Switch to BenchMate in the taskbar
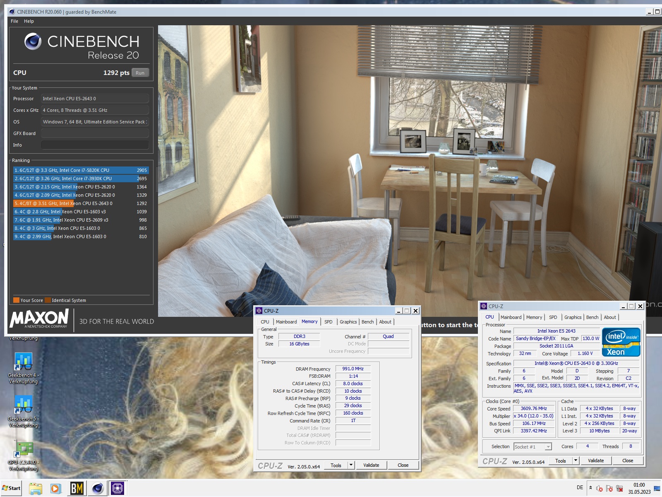Image resolution: width=662 pixels, height=497 pixels. [x=77, y=489]
